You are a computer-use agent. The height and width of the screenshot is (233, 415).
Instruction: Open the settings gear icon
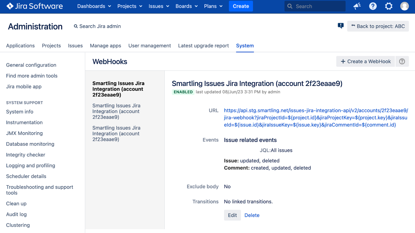[389, 6]
